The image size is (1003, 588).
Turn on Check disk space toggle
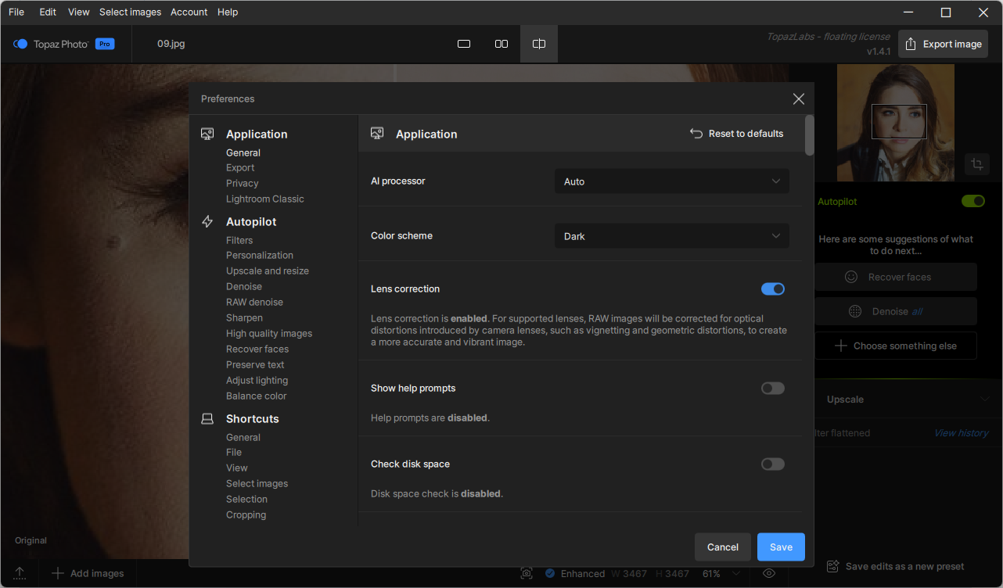[773, 464]
